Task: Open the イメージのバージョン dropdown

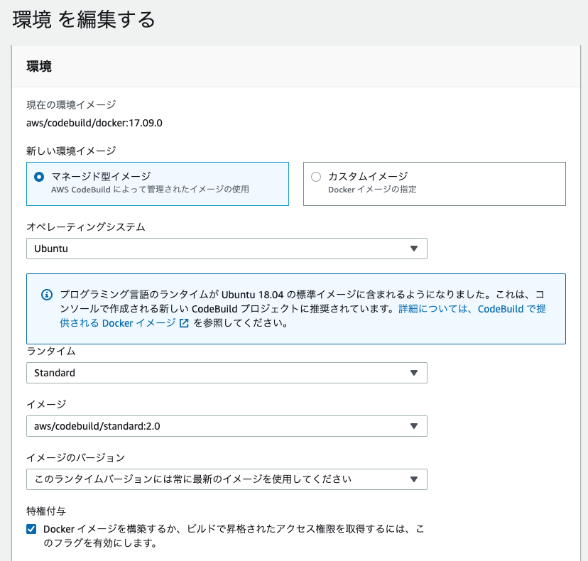Action: [227, 479]
